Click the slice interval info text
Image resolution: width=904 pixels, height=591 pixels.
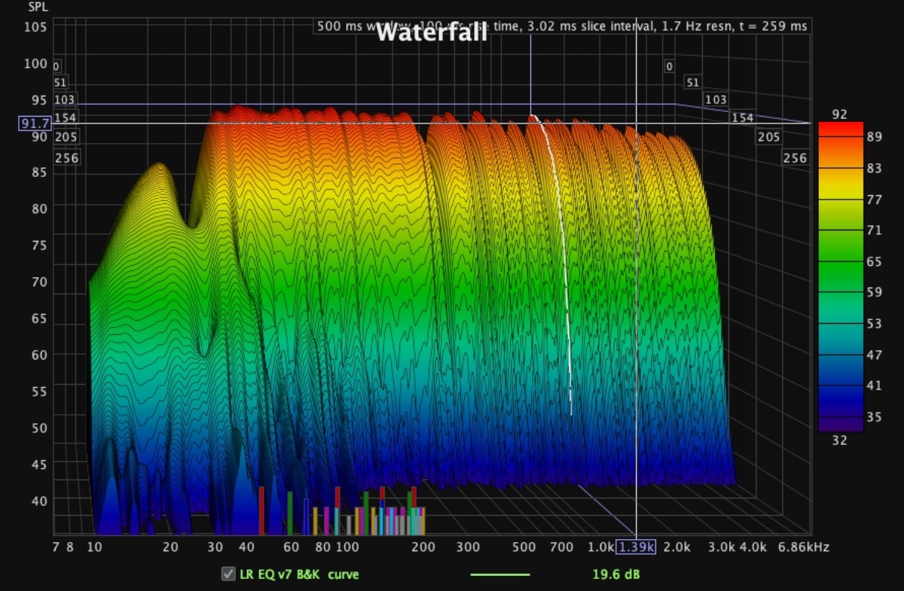tap(588, 26)
